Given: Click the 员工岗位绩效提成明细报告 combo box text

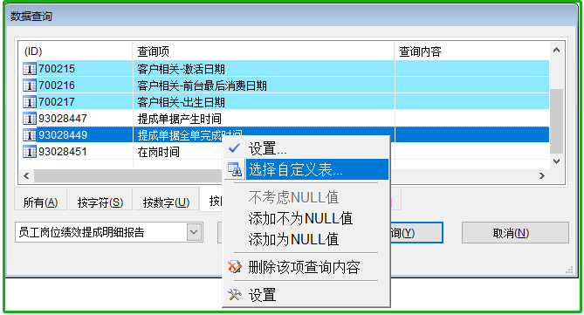Looking at the screenshot, I should pos(81,233).
